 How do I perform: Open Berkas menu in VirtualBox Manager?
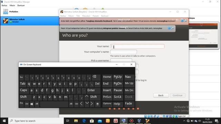(4, 6)
